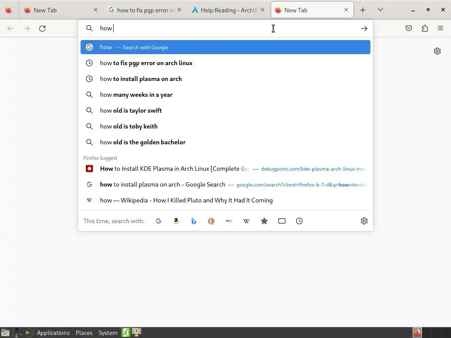This screenshot has width=451, height=338.
Task: Open Firefox View pinned icon
Action: point(9,10)
